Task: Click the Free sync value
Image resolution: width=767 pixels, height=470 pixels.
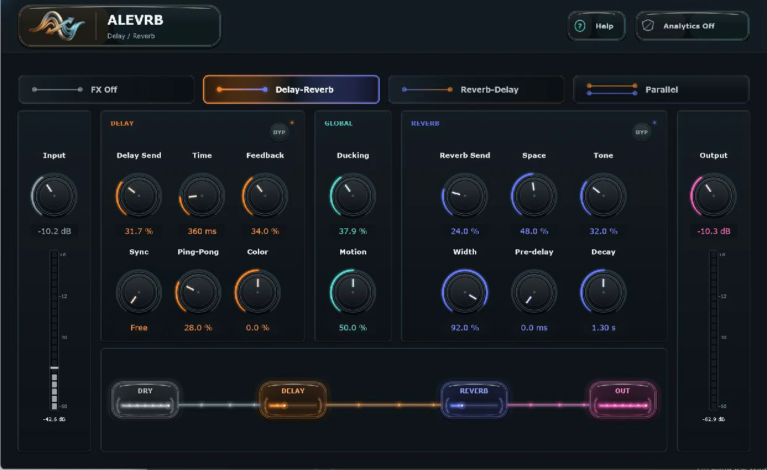Action: pos(139,328)
